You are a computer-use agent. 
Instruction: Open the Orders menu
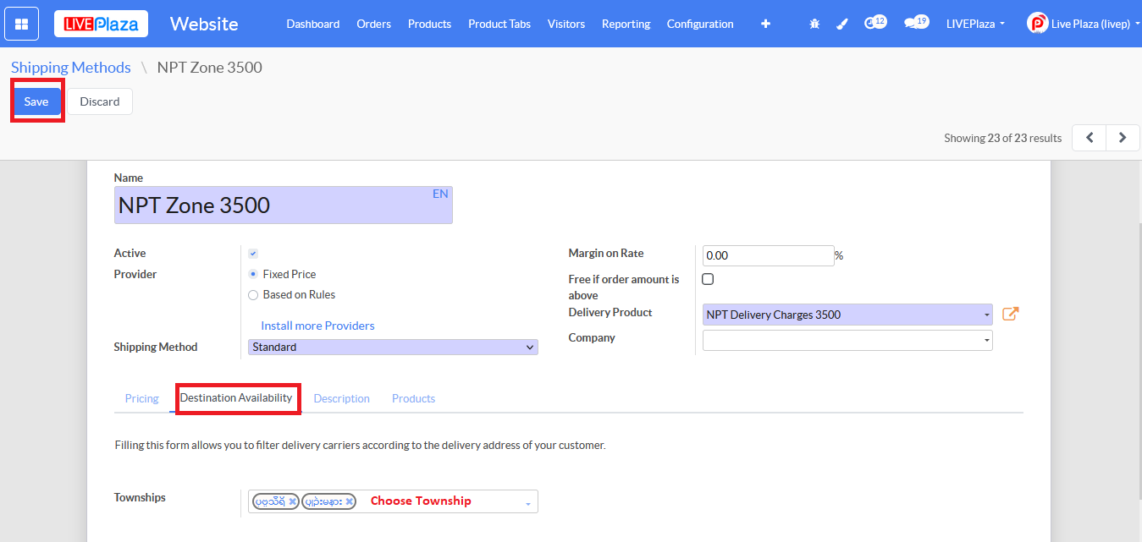[374, 24]
